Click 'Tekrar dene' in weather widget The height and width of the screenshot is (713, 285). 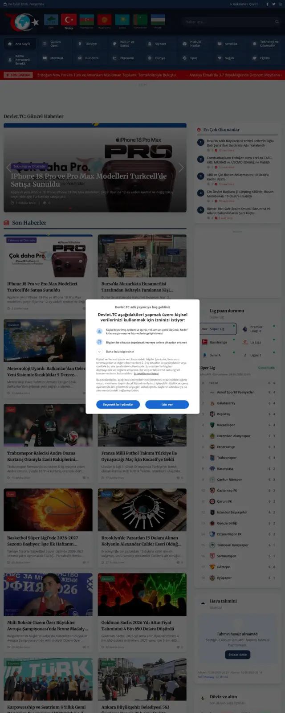pyautogui.click(x=237, y=655)
